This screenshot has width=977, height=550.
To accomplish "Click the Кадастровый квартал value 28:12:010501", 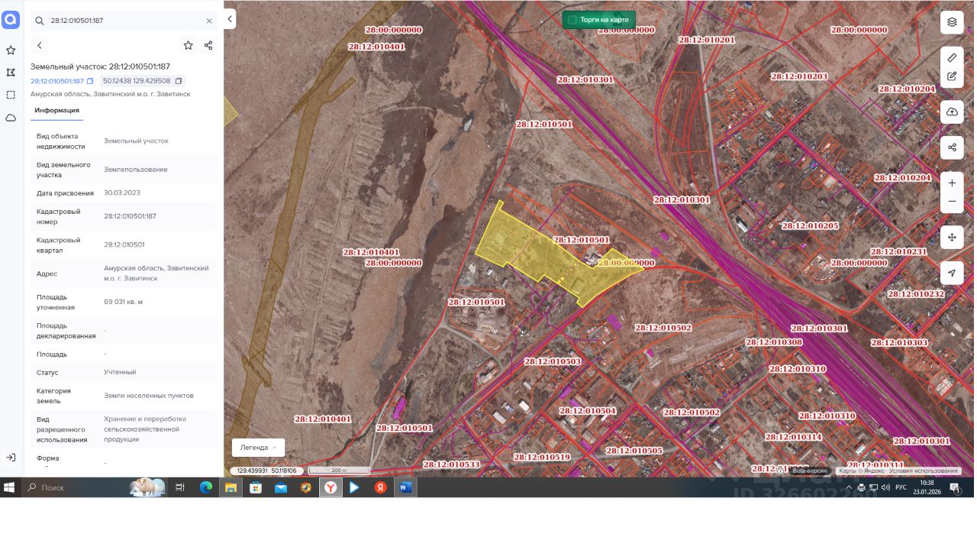I will click(x=124, y=245).
